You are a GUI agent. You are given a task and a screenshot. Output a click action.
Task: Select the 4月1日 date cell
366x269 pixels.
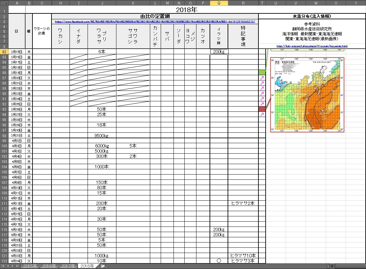point(17,141)
